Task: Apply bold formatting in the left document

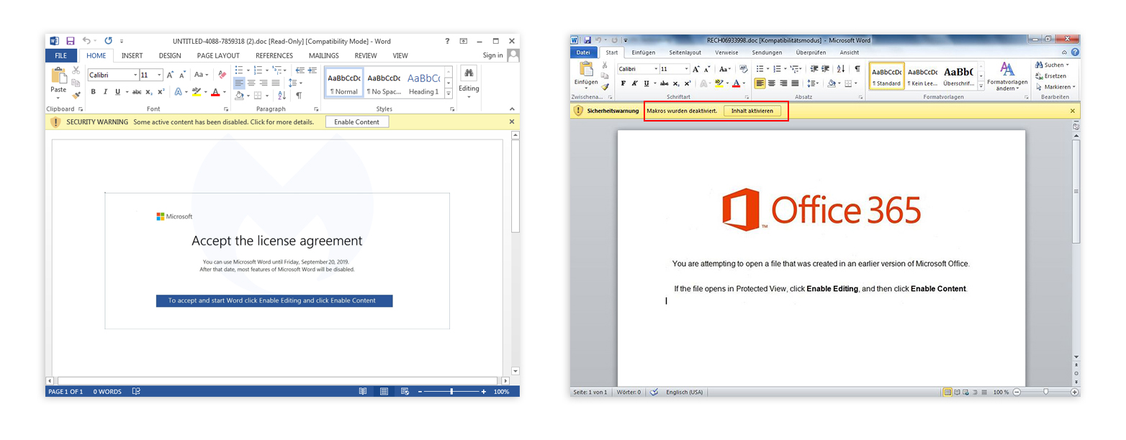Action: click(93, 91)
